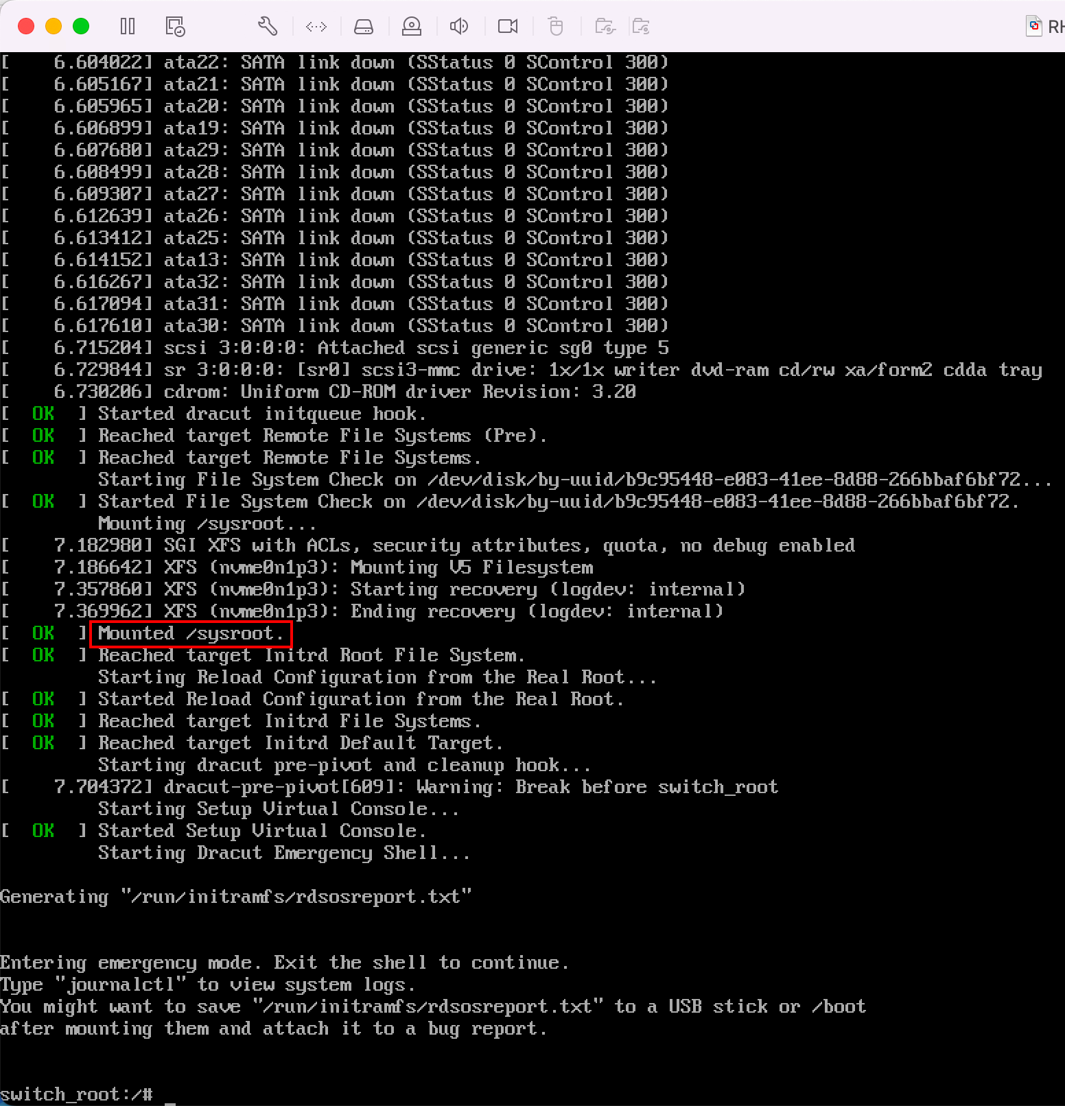Click the network adapter arrows icon
1065x1106 pixels.
click(x=316, y=27)
